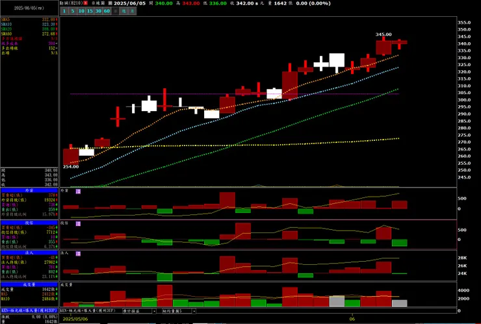
Task: Open the dropdown ending with 量圖5
Action: (179, 311)
